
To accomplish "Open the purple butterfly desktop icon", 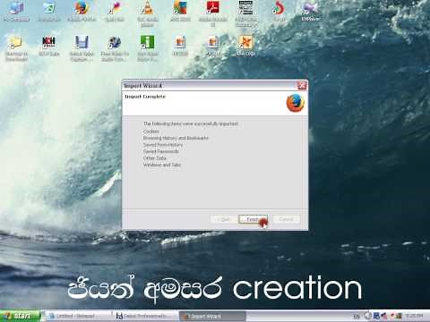I will pyautogui.click(x=311, y=12).
